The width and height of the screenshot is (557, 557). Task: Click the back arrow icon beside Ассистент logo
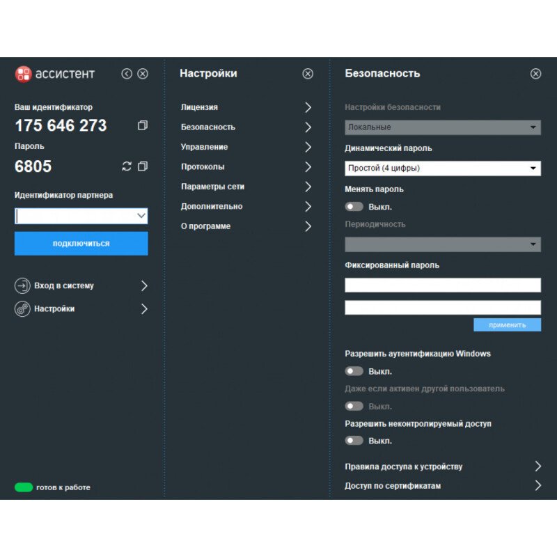click(127, 74)
